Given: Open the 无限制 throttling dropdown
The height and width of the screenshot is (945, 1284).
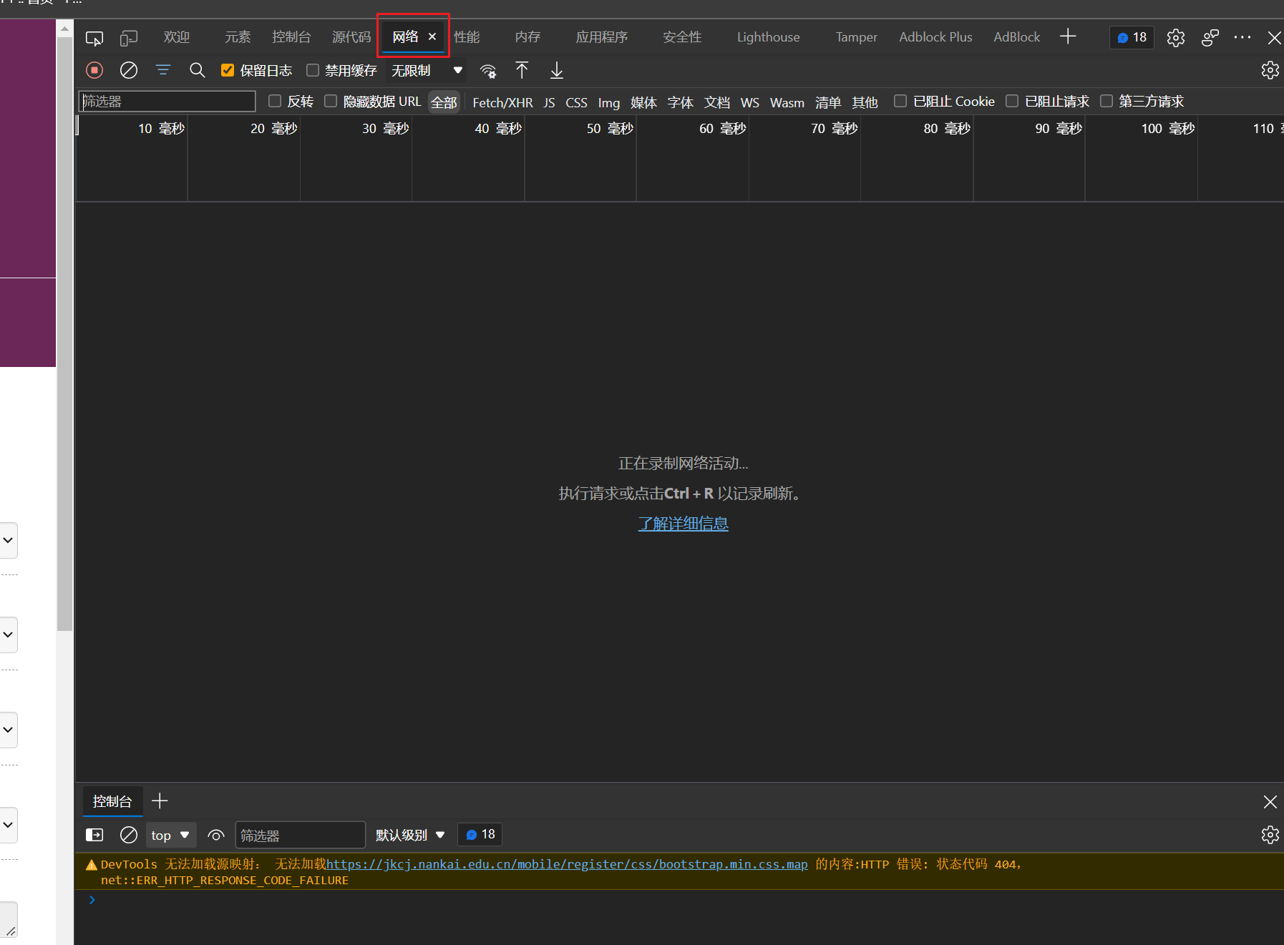Looking at the screenshot, I should [x=427, y=70].
